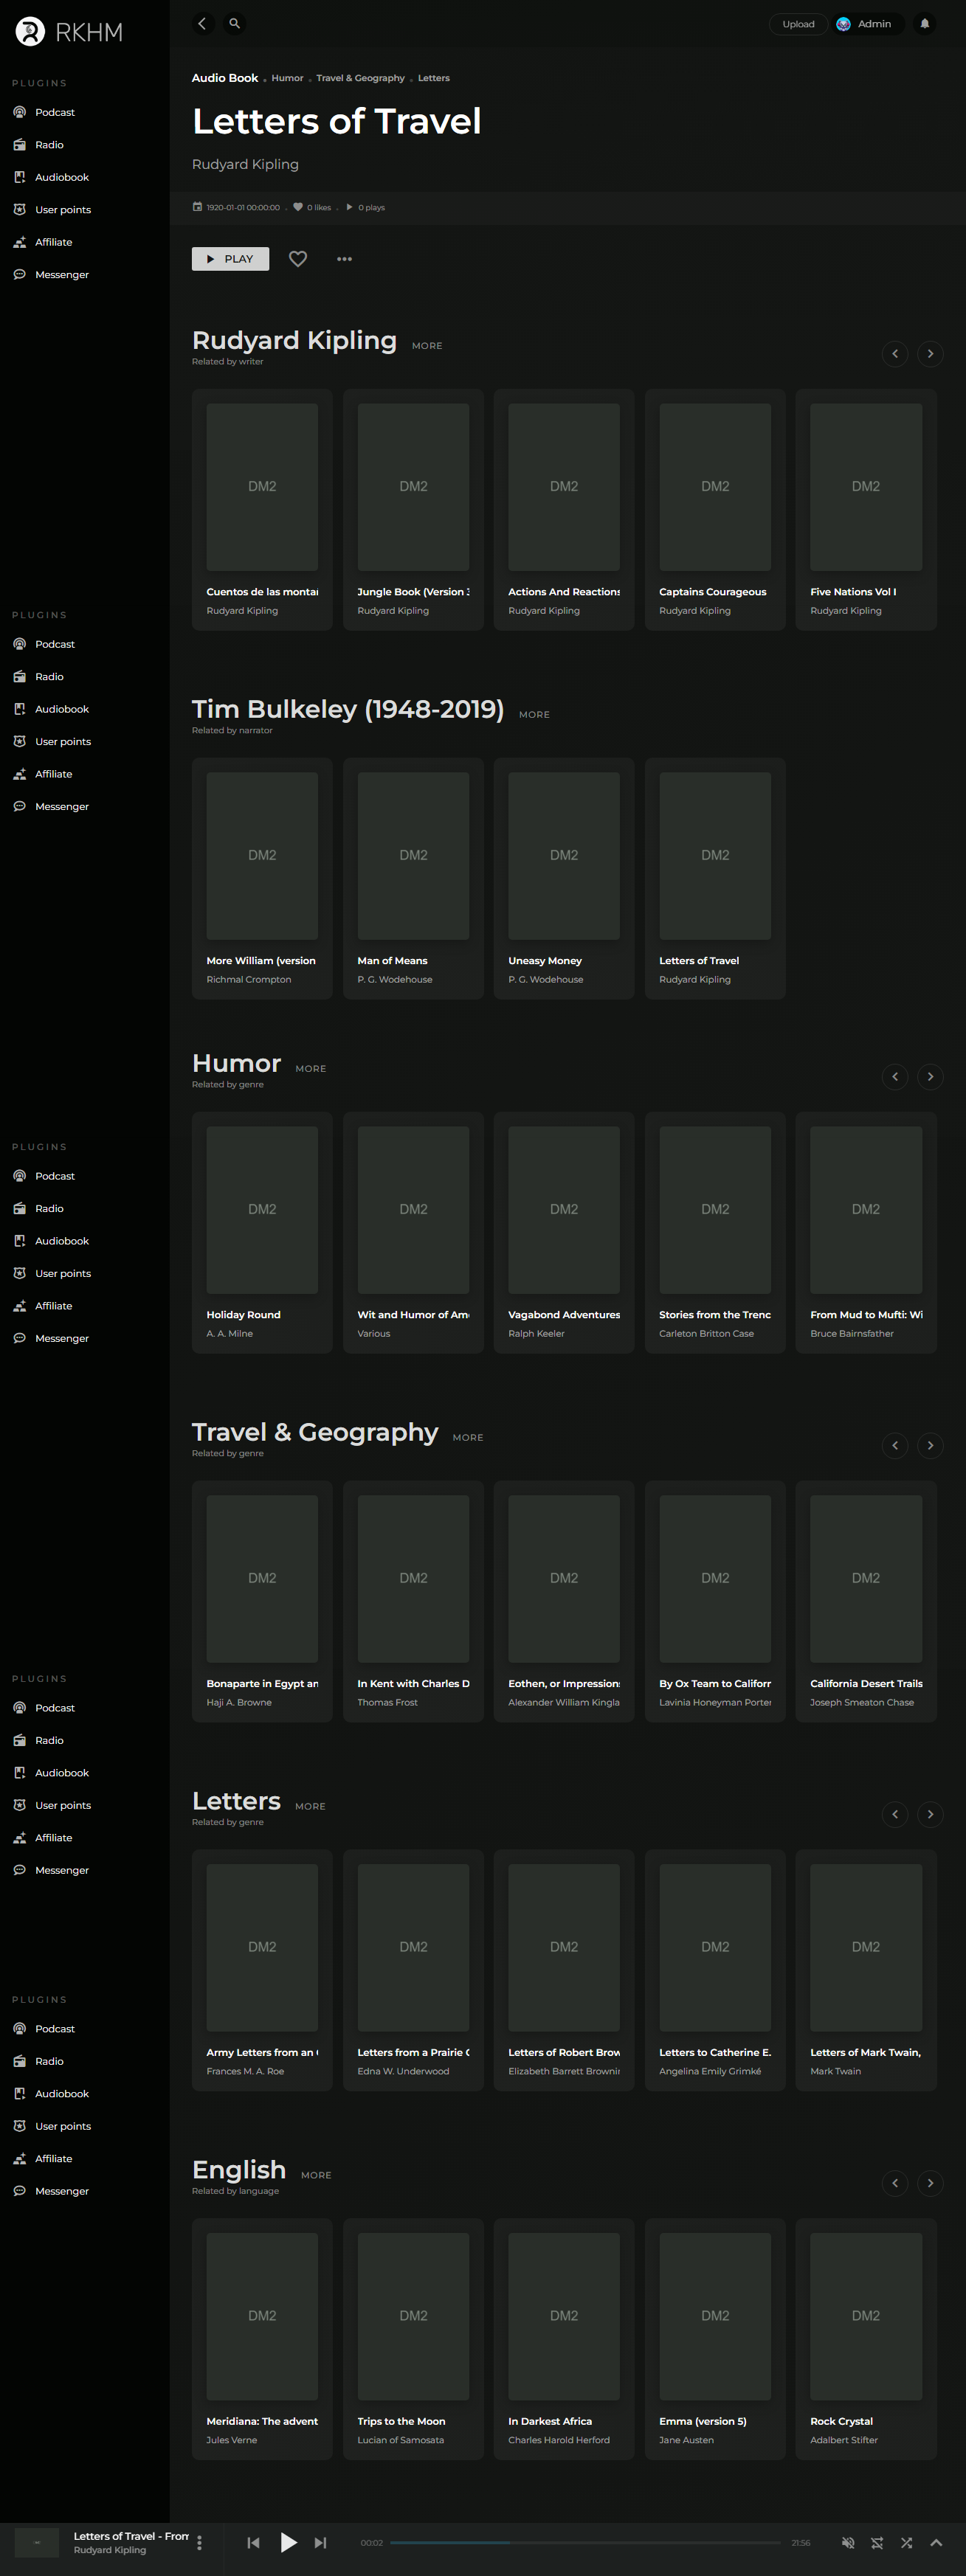Open the three-dot options beside the heart

344,259
